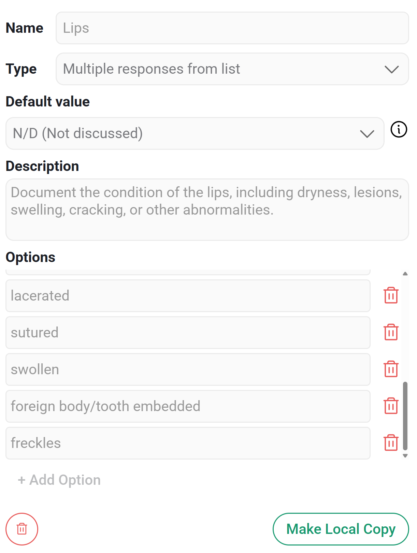Image resolution: width=417 pixels, height=553 pixels.
Task: Open the Type dropdown
Action: tap(232, 69)
